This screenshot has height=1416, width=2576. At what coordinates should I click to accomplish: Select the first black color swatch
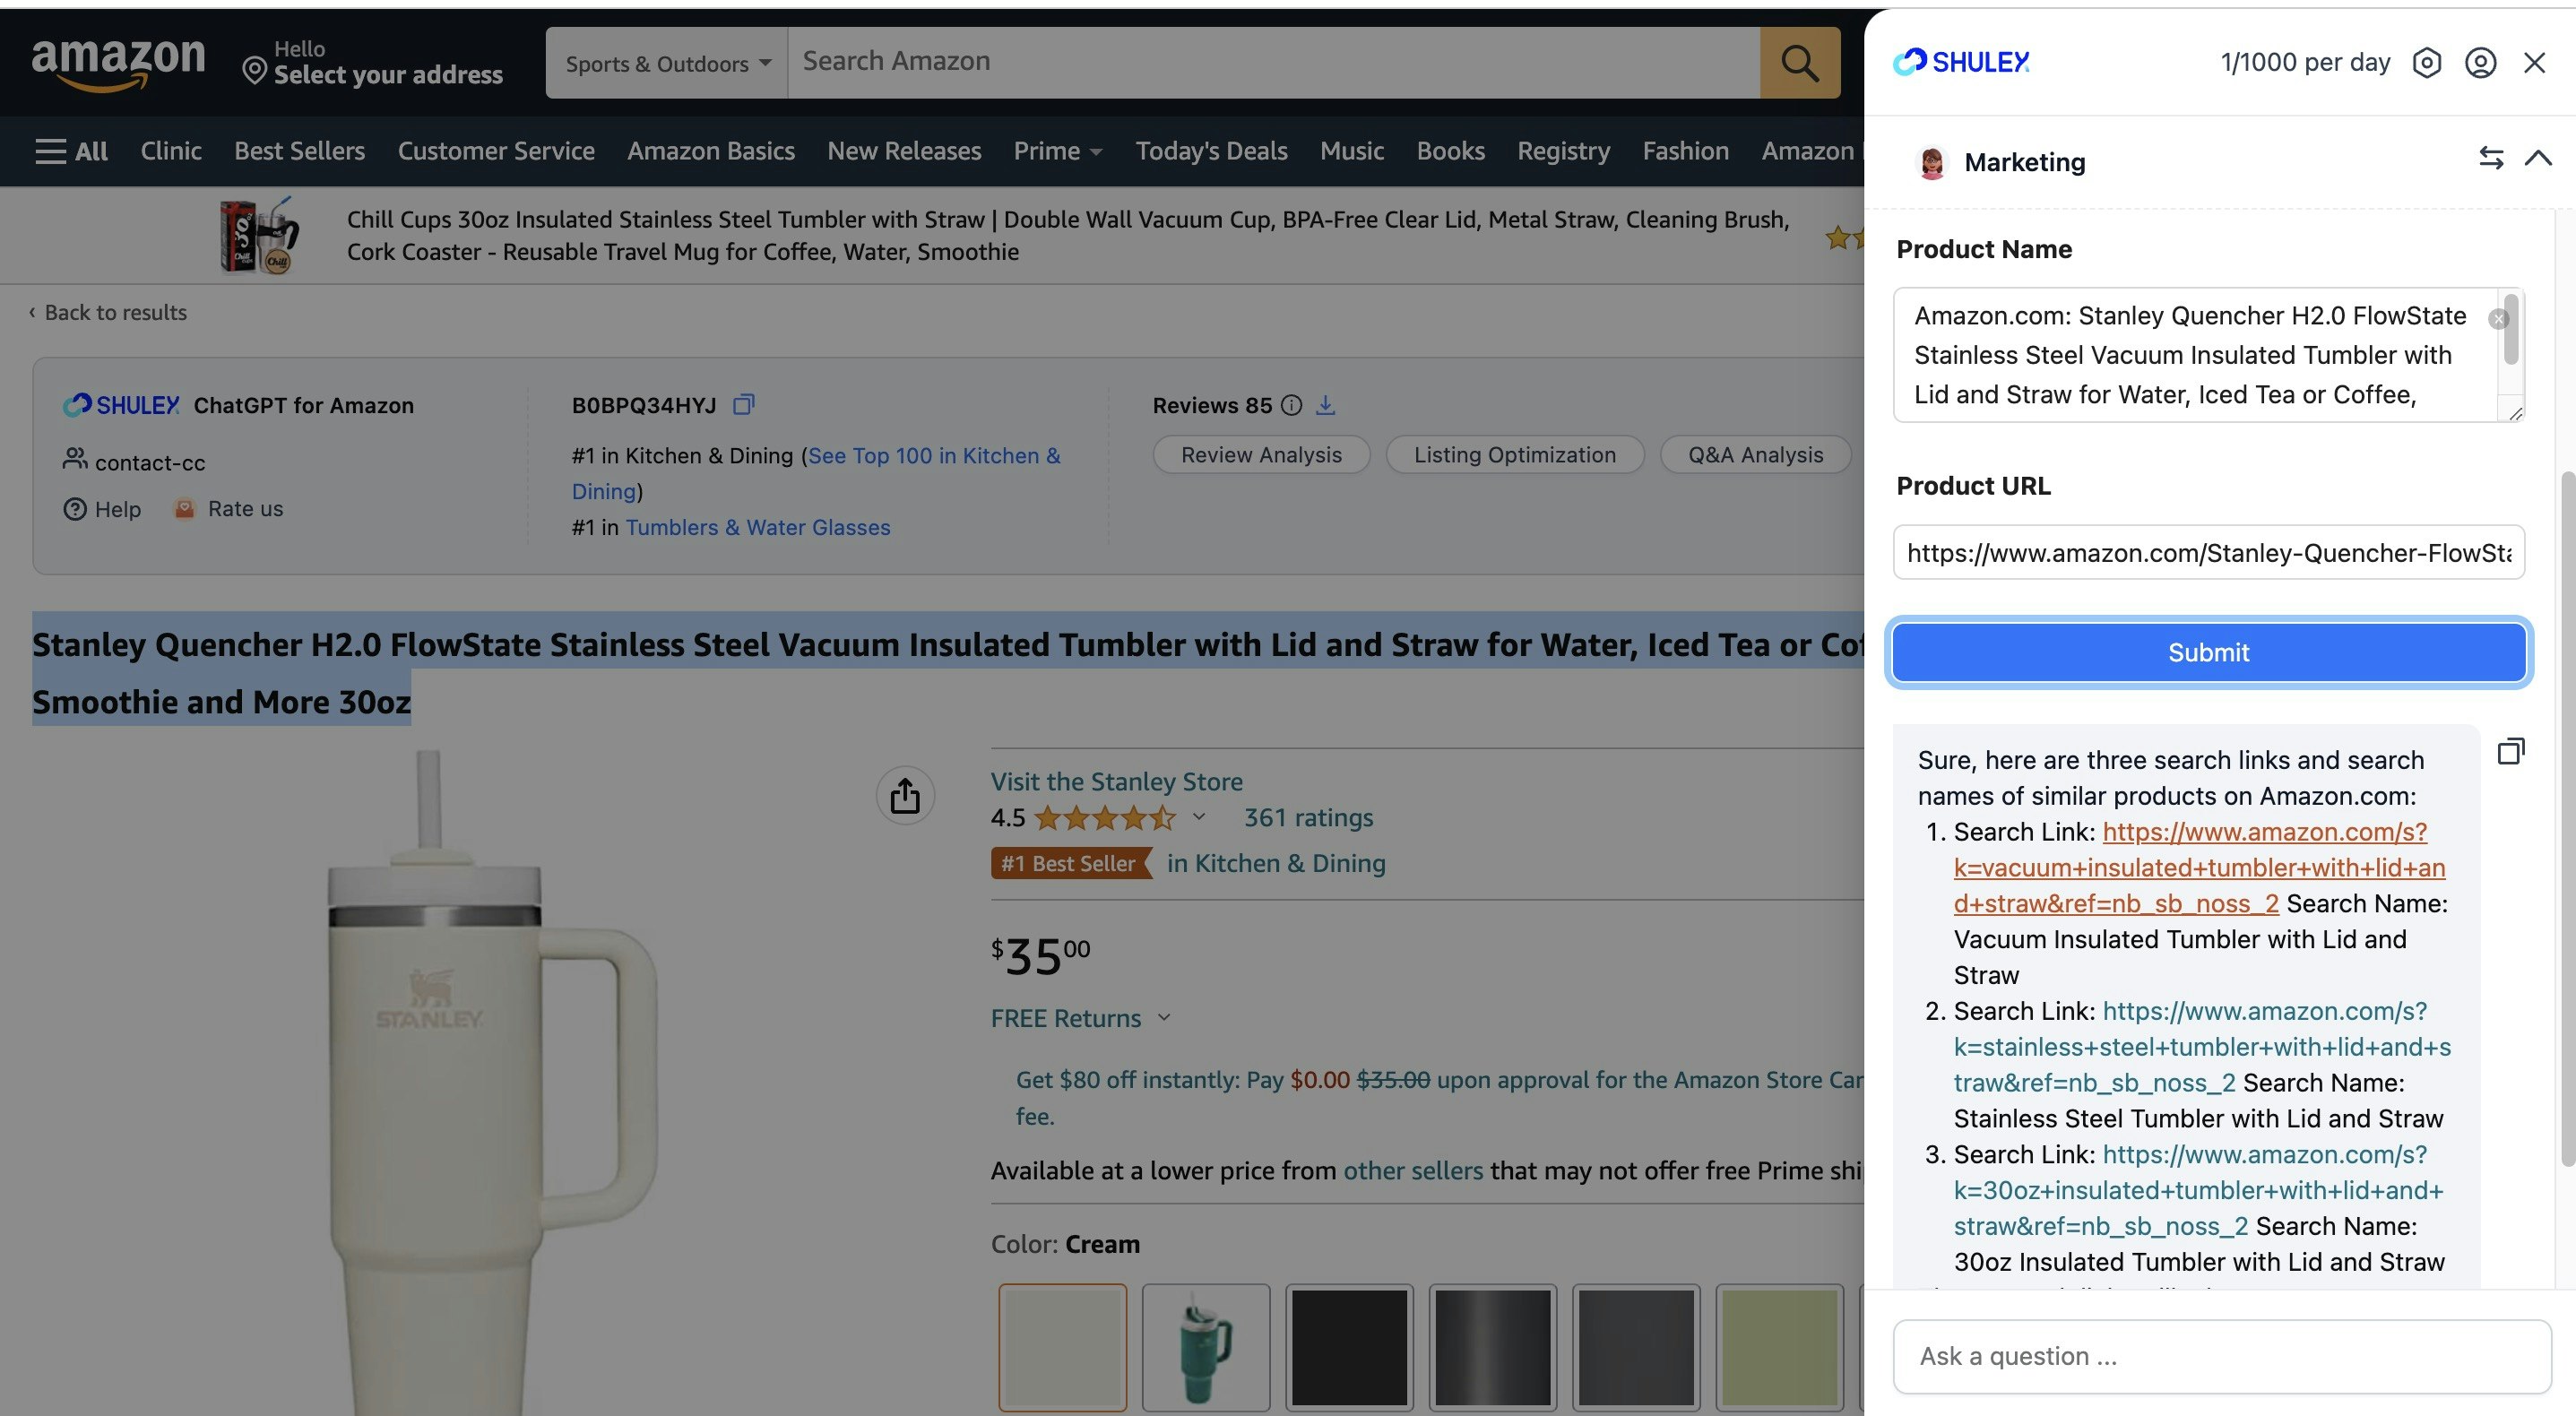(1349, 1347)
